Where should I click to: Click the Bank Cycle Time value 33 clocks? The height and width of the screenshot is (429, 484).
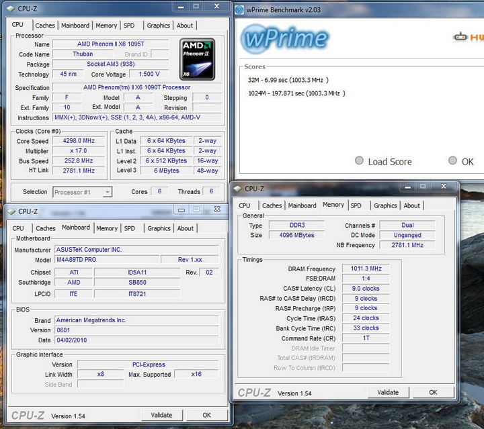(x=366, y=328)
